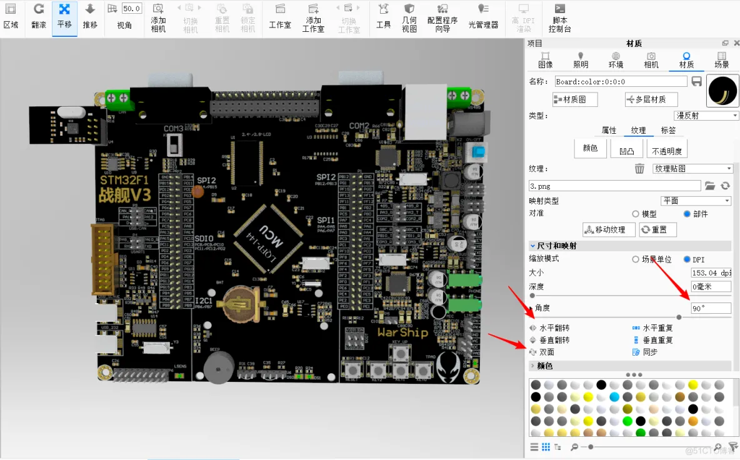This screenshot has height=460, width=740.
Task: Toggle the 同步 sync option
Action: coord(644,352)
